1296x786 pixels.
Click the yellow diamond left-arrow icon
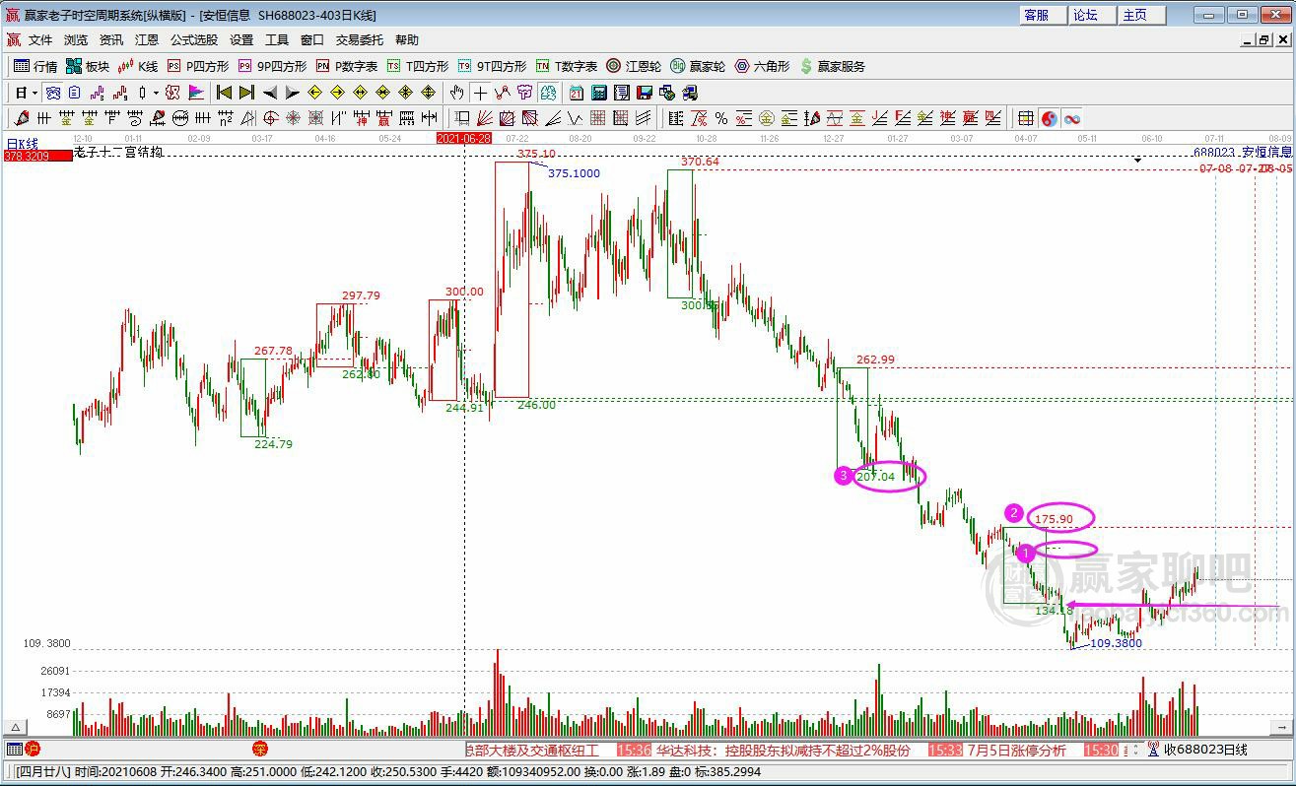(314, 93)
